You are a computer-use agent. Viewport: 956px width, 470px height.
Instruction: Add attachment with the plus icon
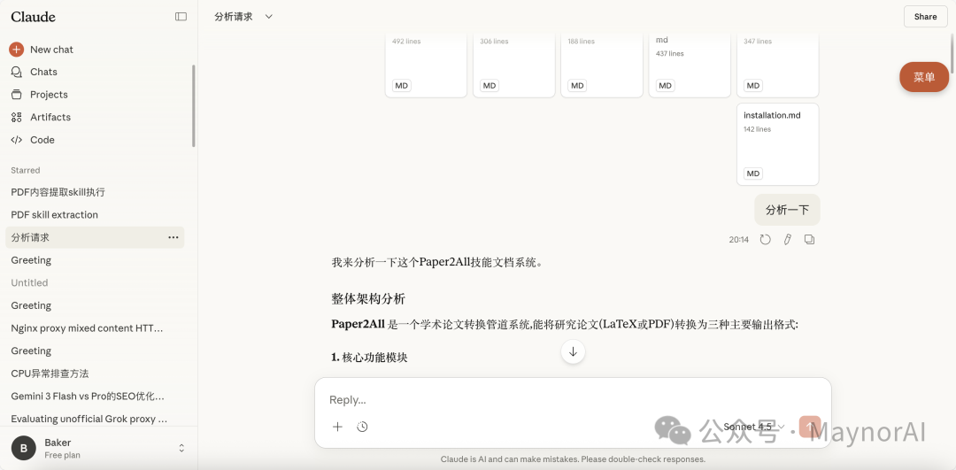point(337,427)
